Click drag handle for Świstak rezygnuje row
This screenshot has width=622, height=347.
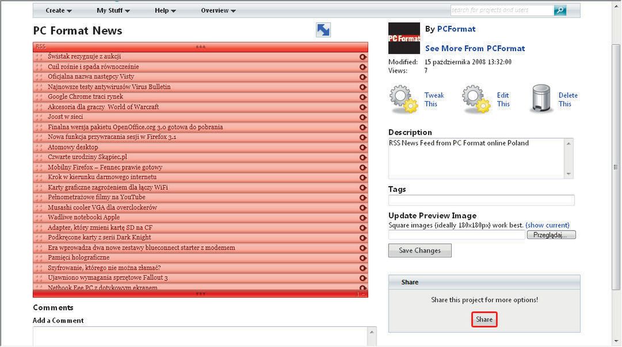pyautogui.click(x=39, y=57)
